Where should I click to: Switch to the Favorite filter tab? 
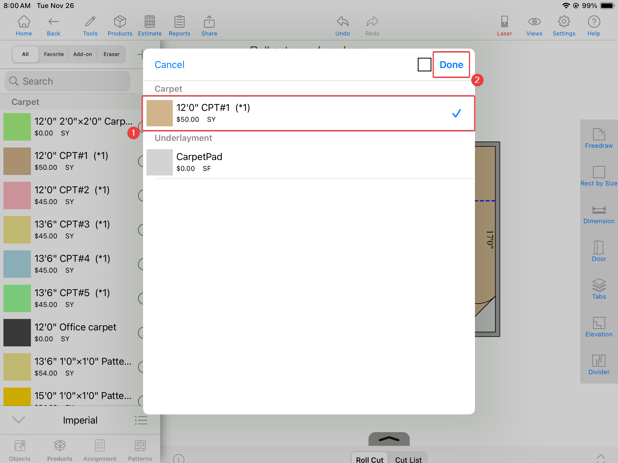coord(54,54)
